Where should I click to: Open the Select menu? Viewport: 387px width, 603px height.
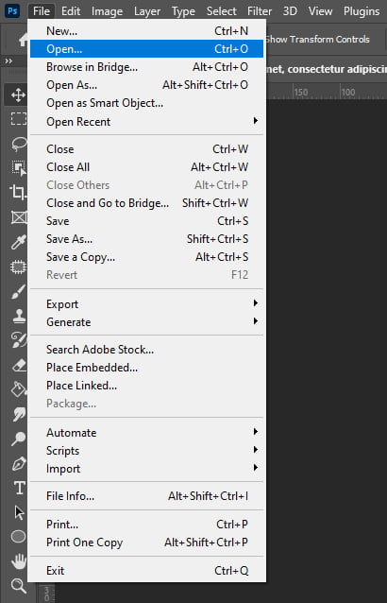(x=221, y=11)
